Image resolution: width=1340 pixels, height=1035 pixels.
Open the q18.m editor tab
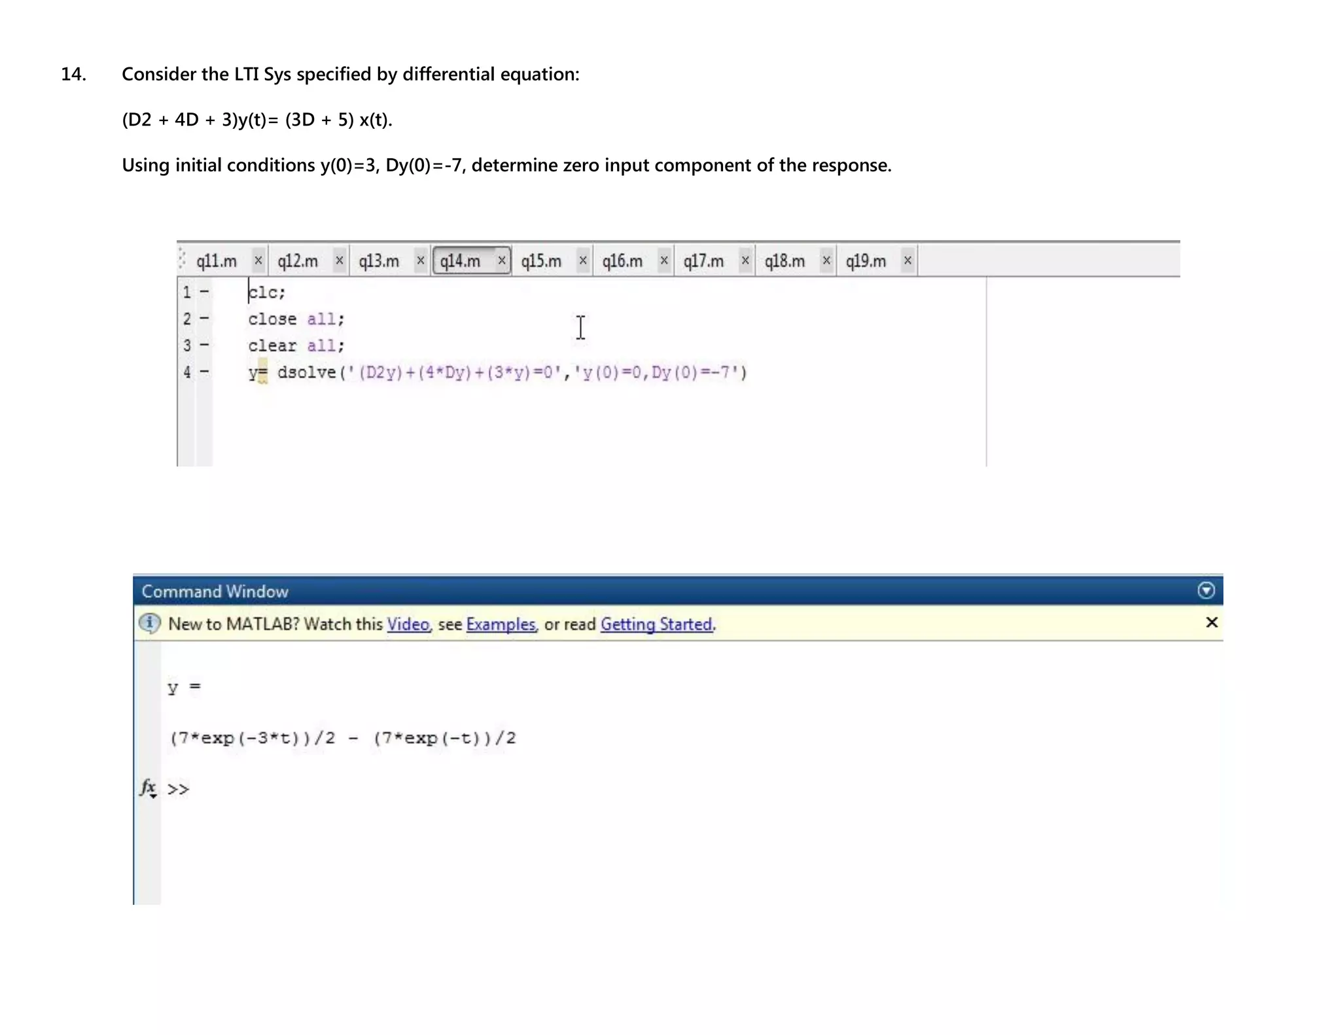785,261
